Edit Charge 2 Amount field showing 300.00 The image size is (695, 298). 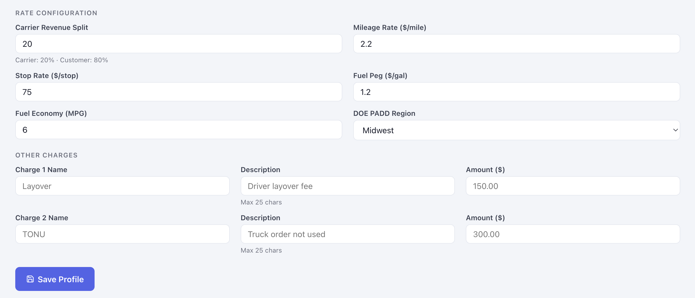pos(573,234)
